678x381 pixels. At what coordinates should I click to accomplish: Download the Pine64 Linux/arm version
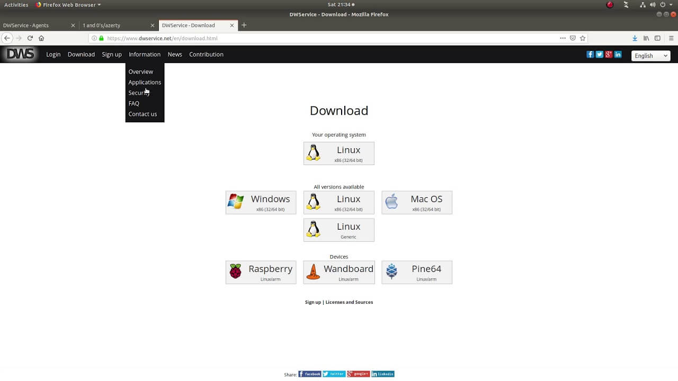(417, 273)
